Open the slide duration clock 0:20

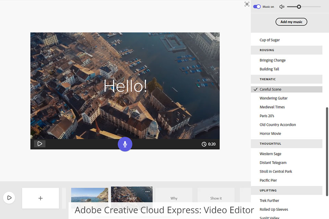point(209,144)
